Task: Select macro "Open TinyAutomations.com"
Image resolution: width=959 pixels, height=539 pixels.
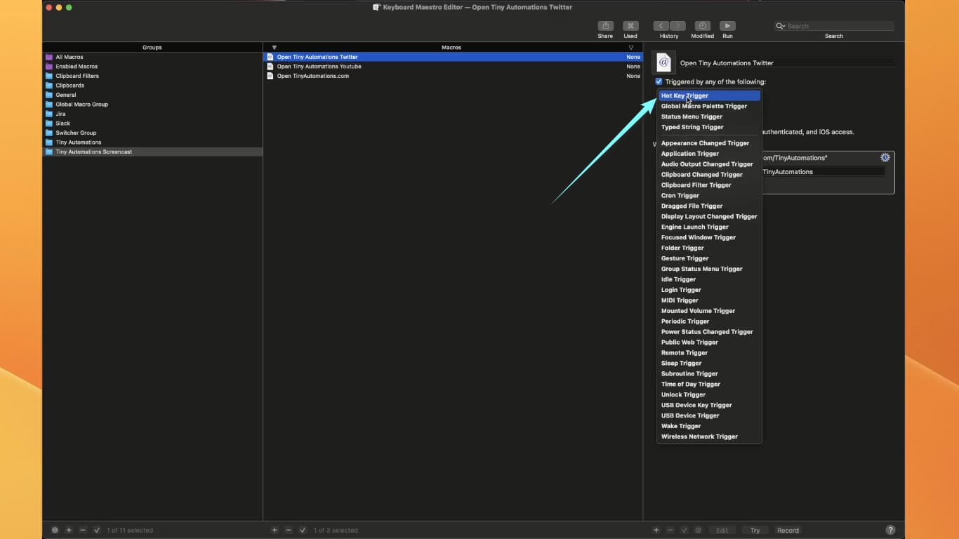Action: [x=453, y=76]
